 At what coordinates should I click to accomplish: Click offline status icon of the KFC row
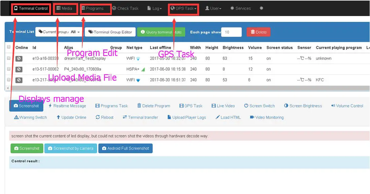tap(19, 80)
